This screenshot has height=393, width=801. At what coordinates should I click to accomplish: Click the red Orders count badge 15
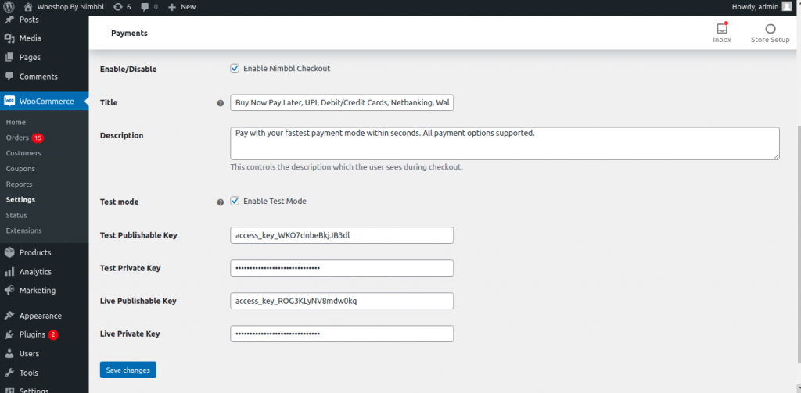tap(38, 138)
